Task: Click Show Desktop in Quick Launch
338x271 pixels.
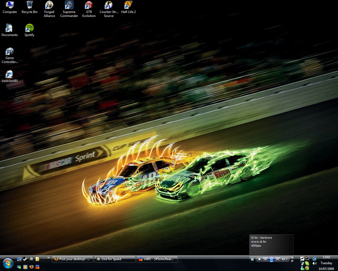Action: (x=19, y=259)
